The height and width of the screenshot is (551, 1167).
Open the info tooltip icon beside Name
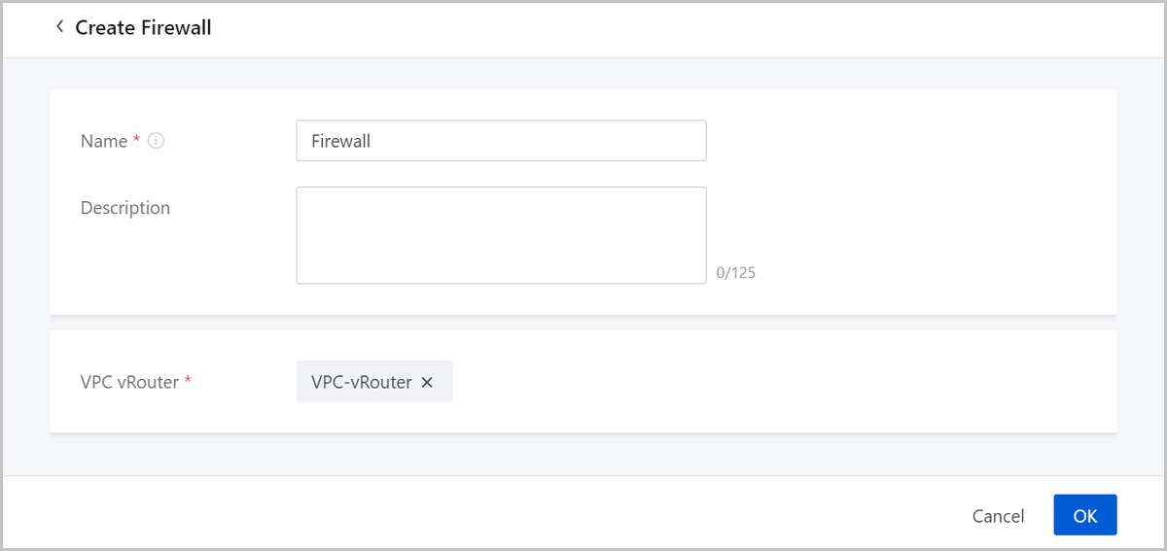[156, 141]
